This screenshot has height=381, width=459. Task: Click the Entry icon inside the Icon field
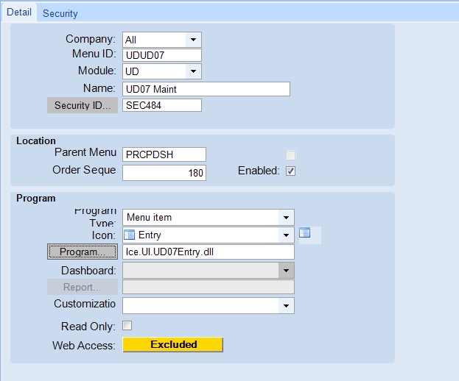[129, 235]
